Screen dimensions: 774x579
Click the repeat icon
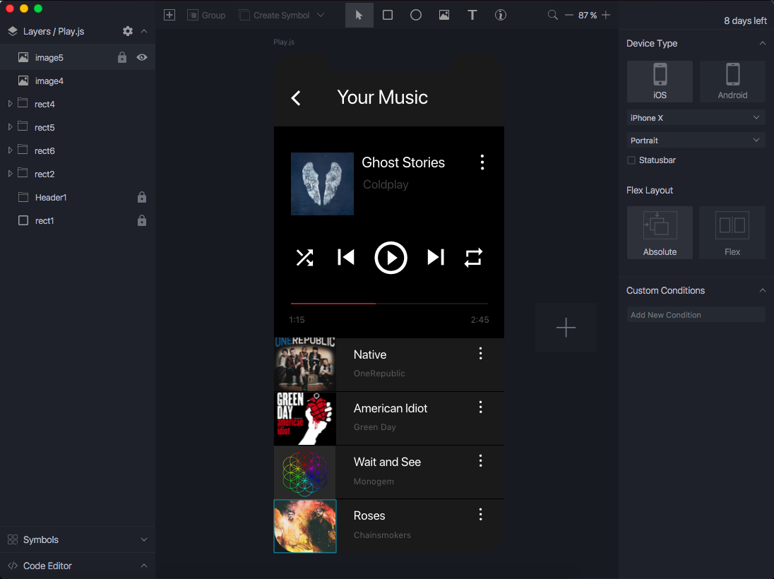pyautogui.click(x=473, y=258)
